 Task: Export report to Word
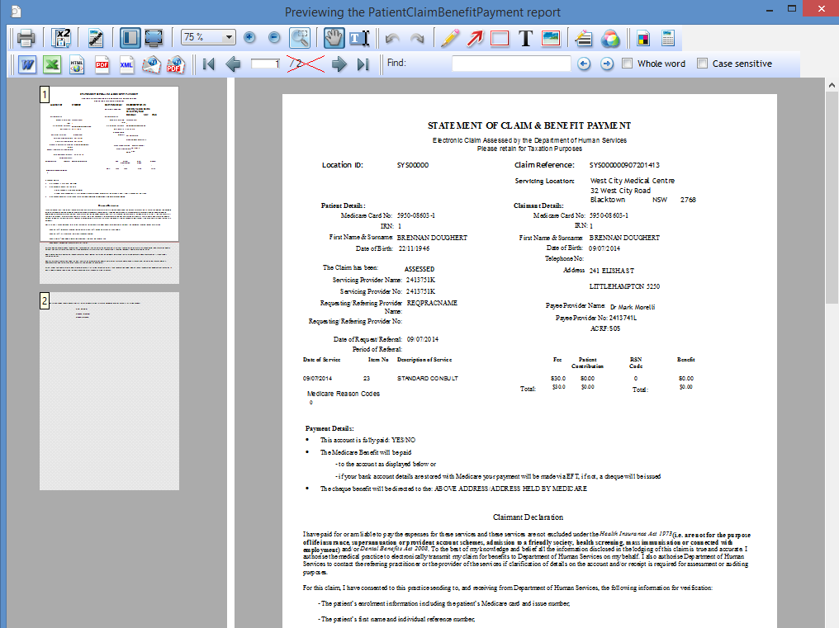coord(27,64)
